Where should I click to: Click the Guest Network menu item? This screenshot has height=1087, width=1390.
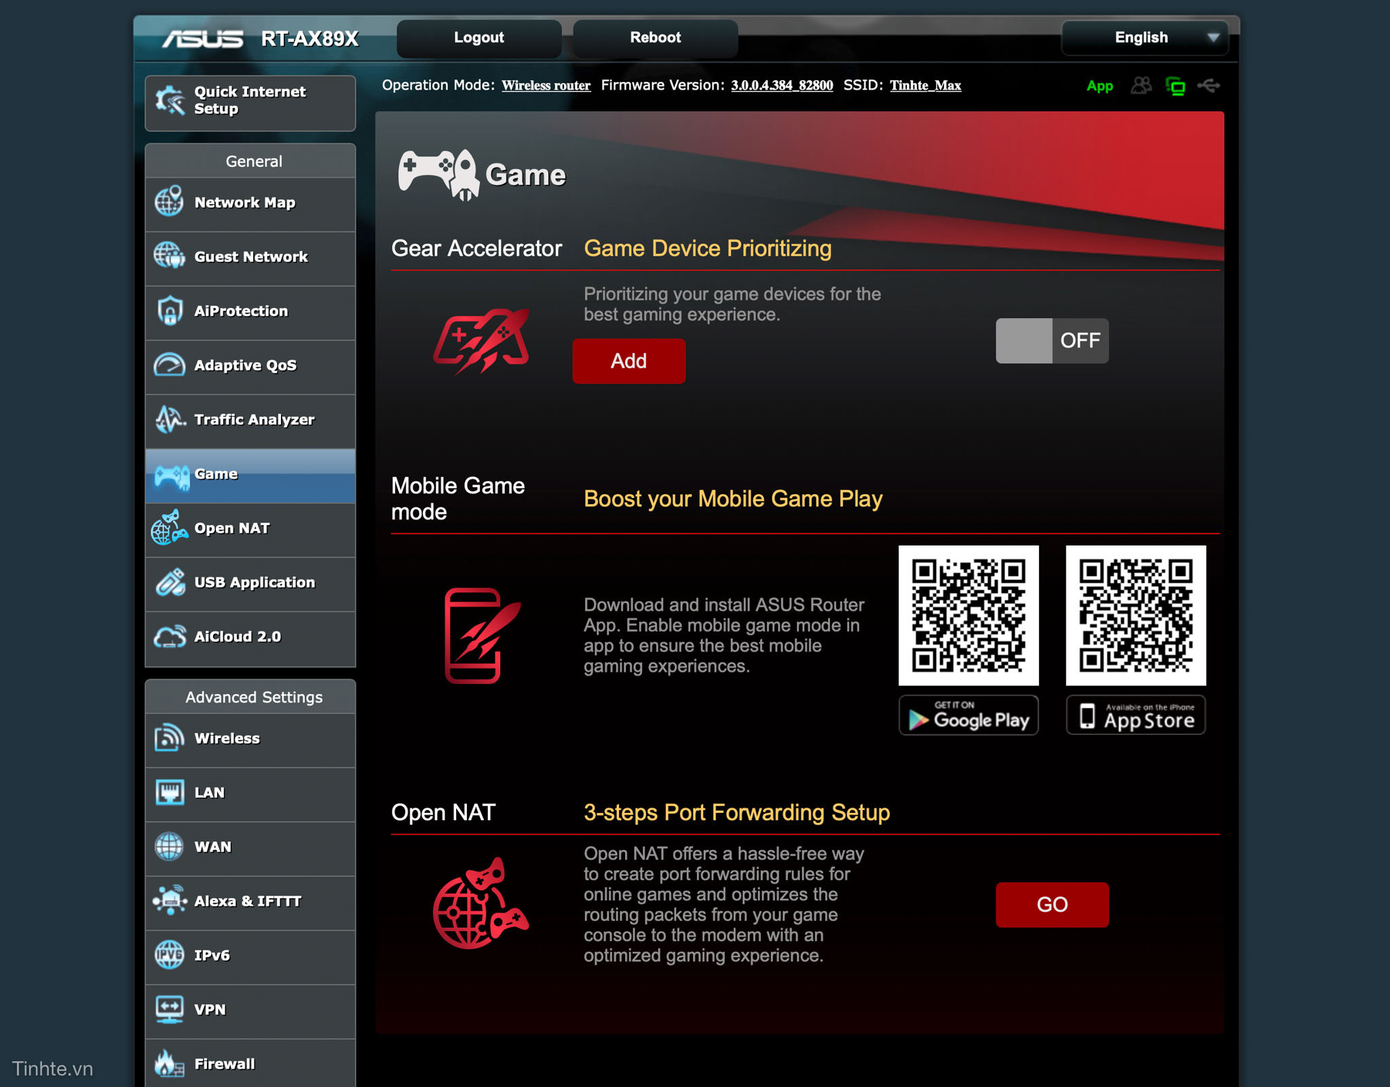252,256
